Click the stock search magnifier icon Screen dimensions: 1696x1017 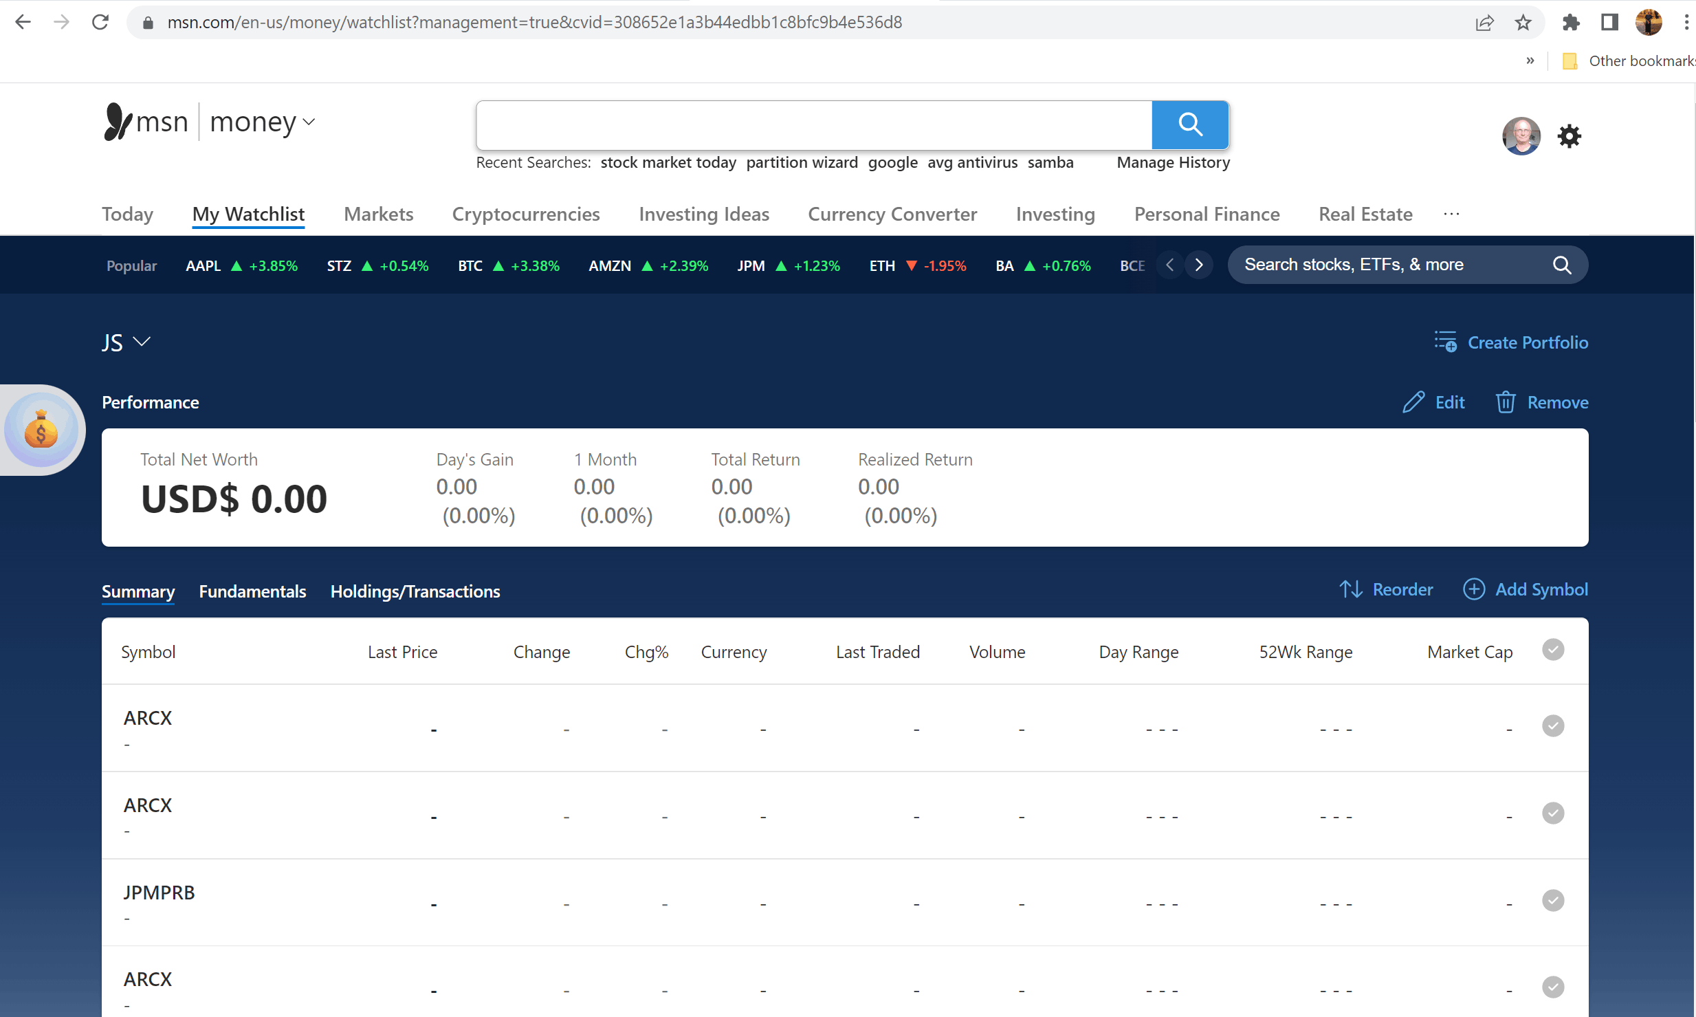[x=1562, y=265]
